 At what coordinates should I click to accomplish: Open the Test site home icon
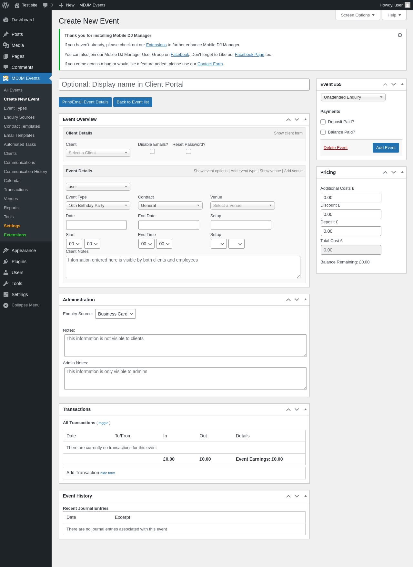pyautogui.click(x=17, y=5)
